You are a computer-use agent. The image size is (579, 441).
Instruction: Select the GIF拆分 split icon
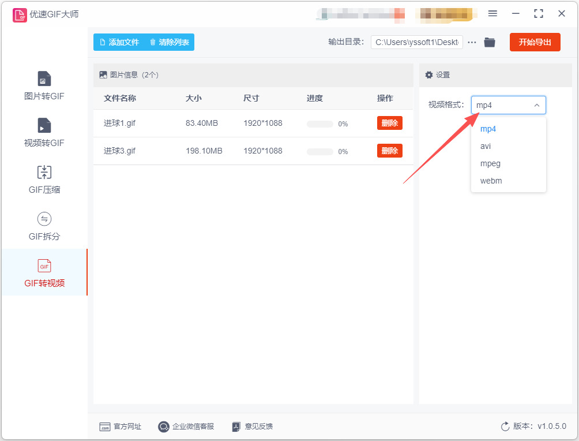click(x=44, y=219)
